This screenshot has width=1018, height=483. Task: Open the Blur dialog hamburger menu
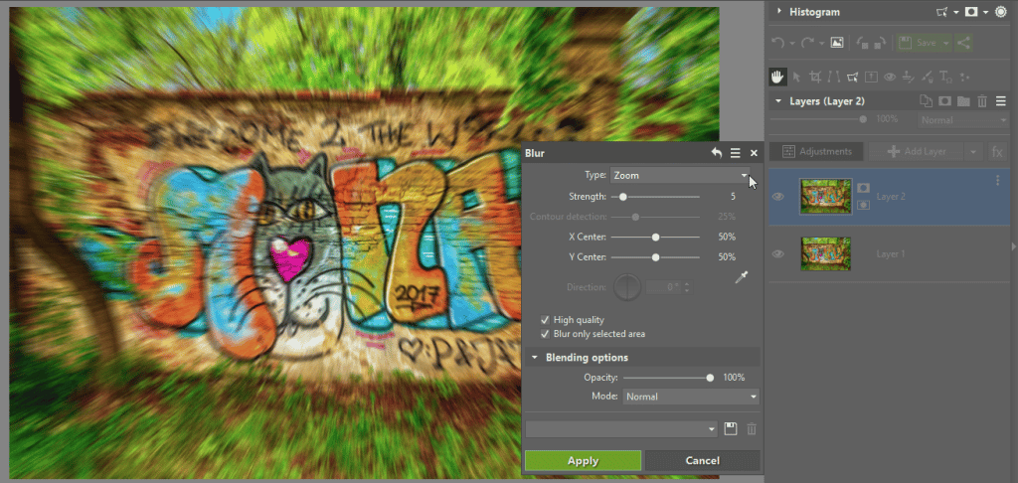(x=735, y=153)
